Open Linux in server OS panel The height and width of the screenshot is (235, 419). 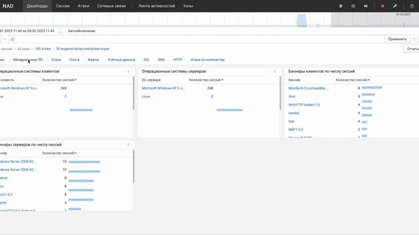click(x=146, y=97)
